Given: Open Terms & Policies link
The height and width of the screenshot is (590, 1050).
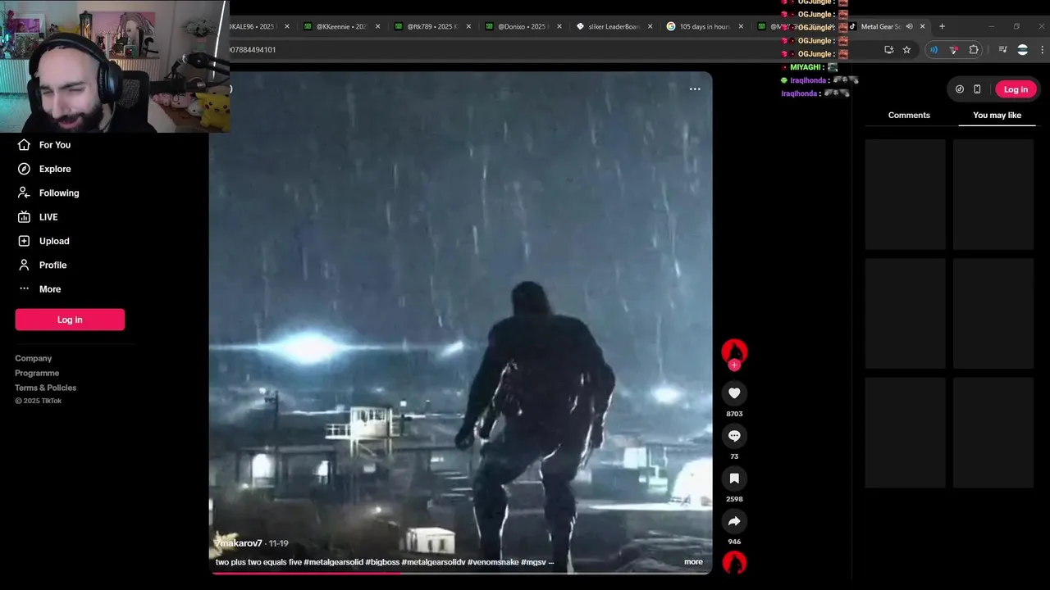Looking at the screenshot, I should coord(45,388).
